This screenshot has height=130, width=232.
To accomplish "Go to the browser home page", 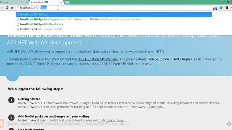I will pos(12,8).
